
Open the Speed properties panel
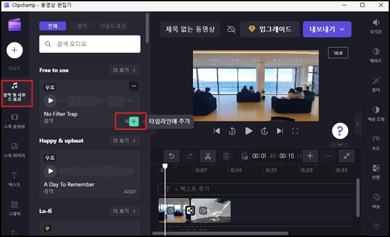point(376,143)
